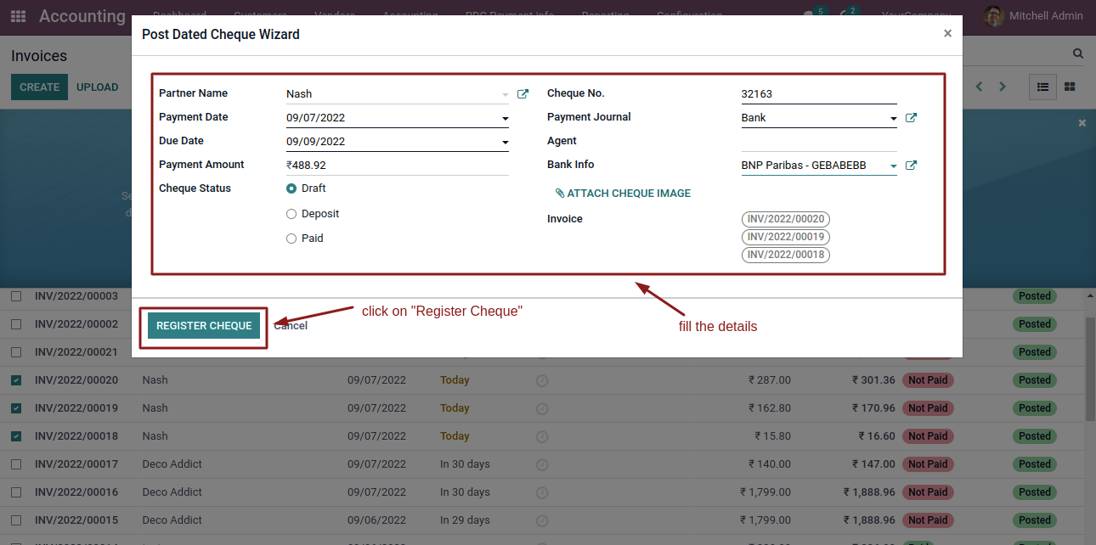Viewport: 1096px width, 545px height.
Task: Open the apps grid menu icon
Action: click(18, 16)
